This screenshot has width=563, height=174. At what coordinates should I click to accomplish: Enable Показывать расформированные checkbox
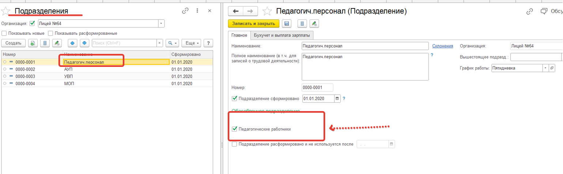pyautogui.click(x=51, y=33)
